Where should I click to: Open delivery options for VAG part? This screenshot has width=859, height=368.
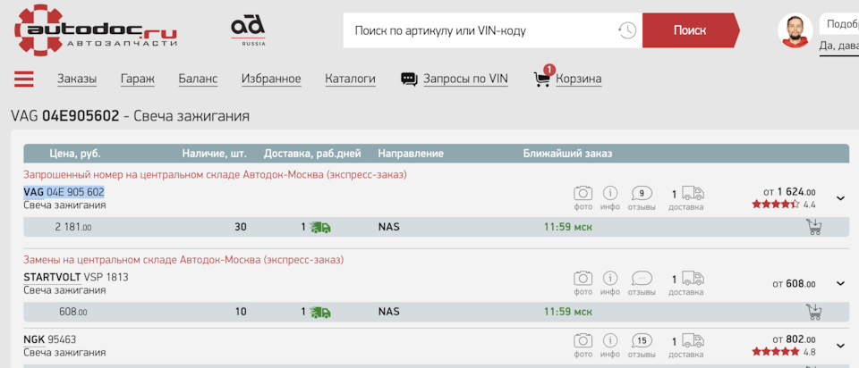[686, 198]
